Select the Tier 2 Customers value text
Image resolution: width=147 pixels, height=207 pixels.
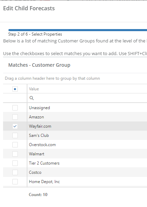(44, 163)
